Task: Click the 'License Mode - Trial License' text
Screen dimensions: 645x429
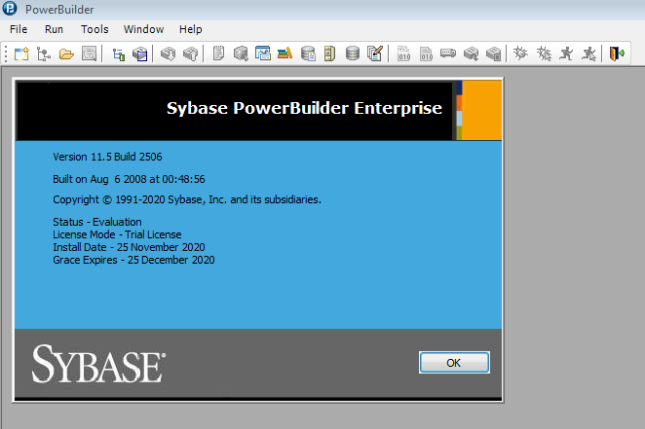Action: click(117, 234)
